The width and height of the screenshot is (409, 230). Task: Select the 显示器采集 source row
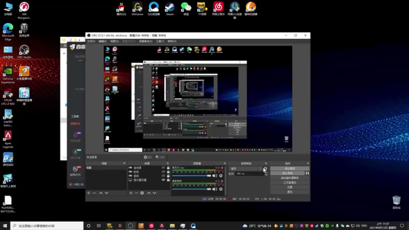[x=149, y=180]
